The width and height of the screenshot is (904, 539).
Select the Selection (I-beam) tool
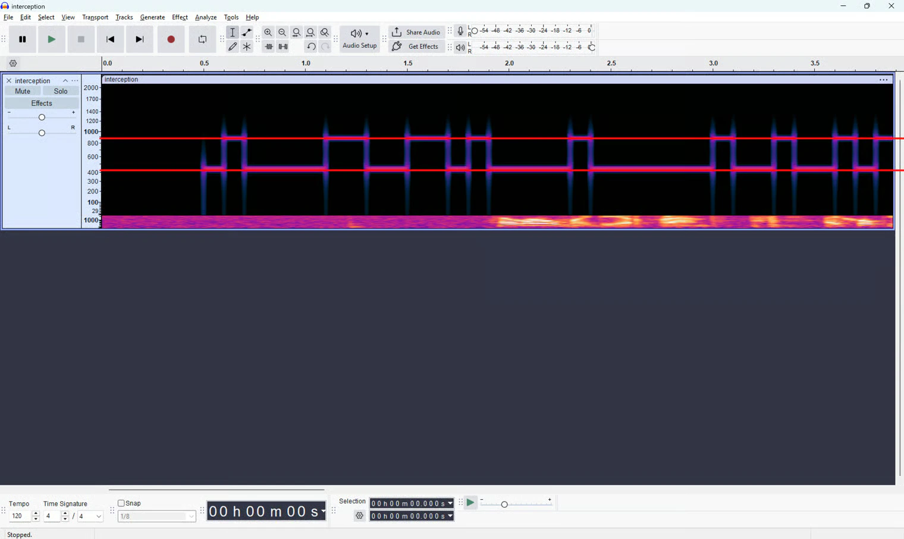233,33
